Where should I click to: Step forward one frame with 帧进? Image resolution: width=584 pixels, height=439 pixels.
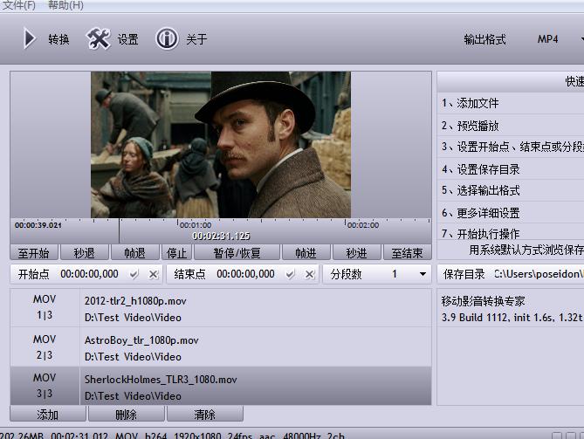point(306,253)
